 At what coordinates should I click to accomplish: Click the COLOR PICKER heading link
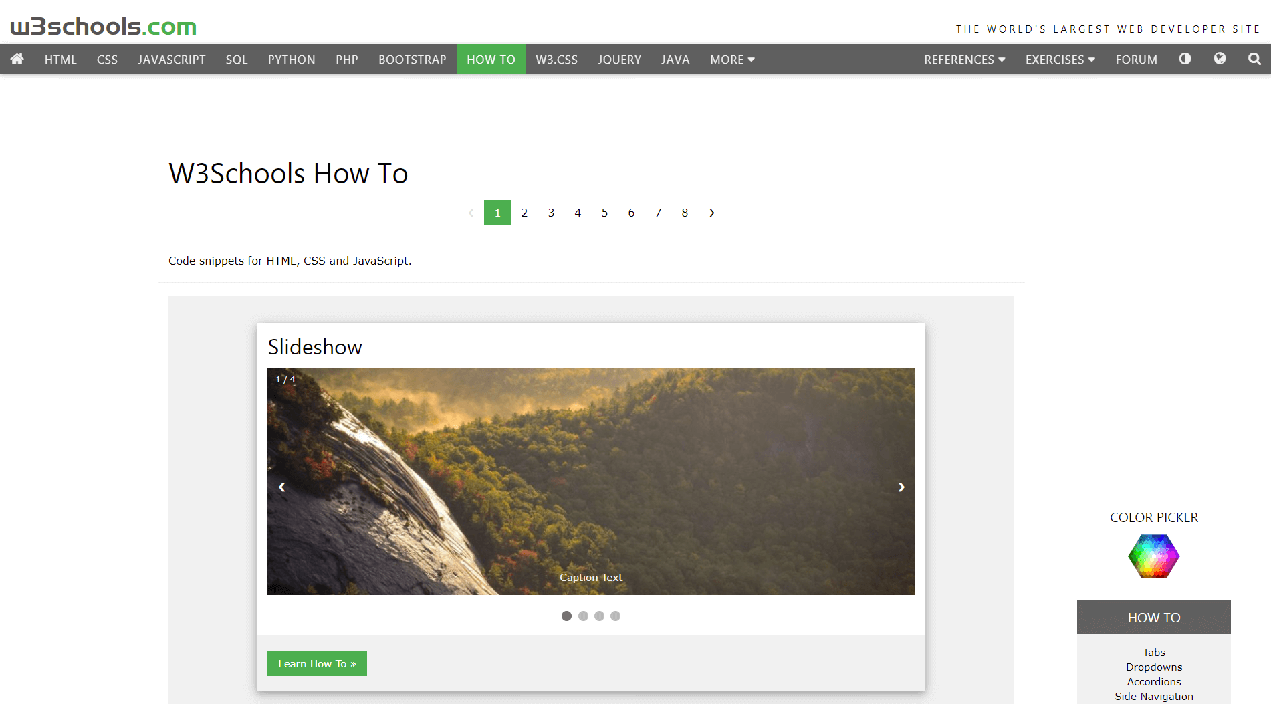(x=1154, y=517)
